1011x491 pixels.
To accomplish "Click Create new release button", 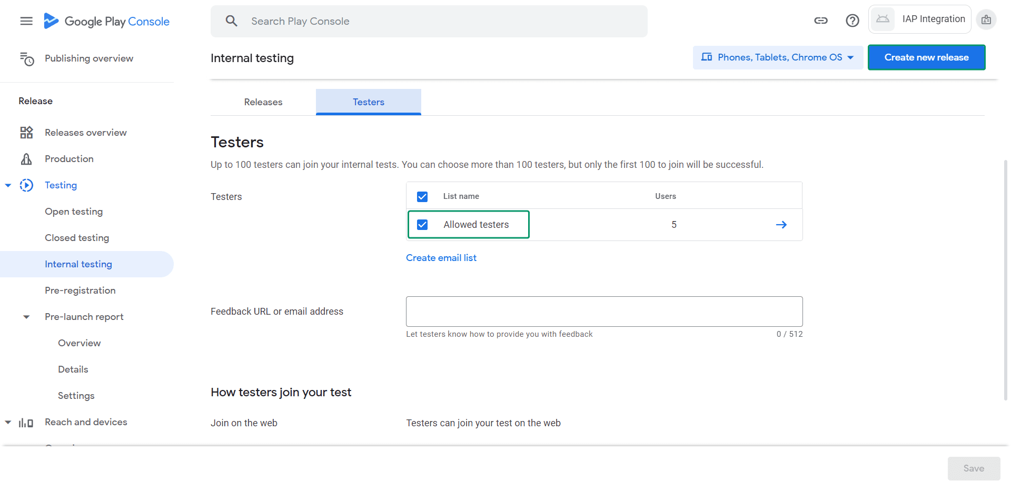I will (x=926, y=57).
